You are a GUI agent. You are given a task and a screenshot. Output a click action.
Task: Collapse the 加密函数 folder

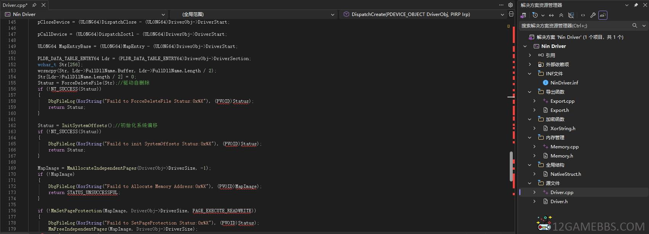coord(530,119)
